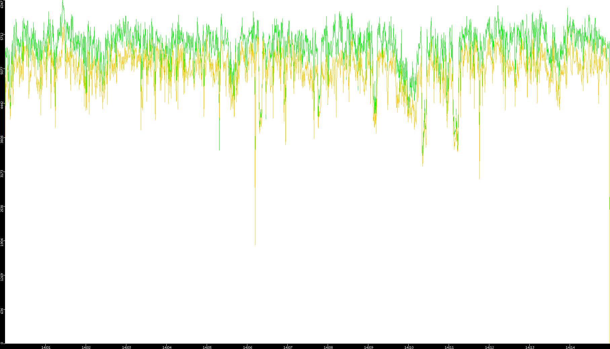Select the 5077 vertical axis label

pyautogui.click(x=2, y=71)
